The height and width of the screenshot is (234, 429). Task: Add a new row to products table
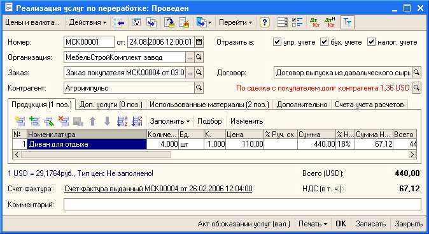[x=20, y=121]
